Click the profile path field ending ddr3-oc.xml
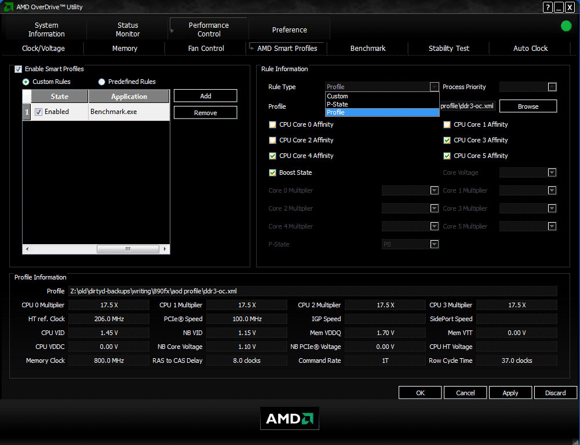 pos(467,106)
